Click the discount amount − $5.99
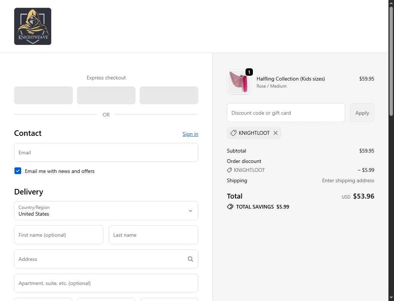 (x=366, y=170)
